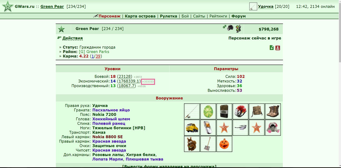Click the Green Pear link in header

pos(52,7)
